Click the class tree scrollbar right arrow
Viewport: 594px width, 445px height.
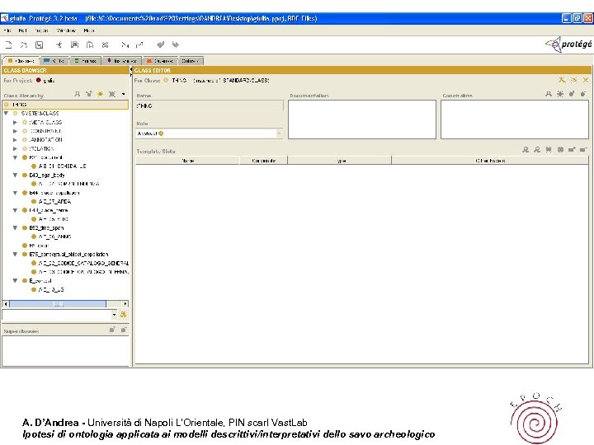[125, 304]
